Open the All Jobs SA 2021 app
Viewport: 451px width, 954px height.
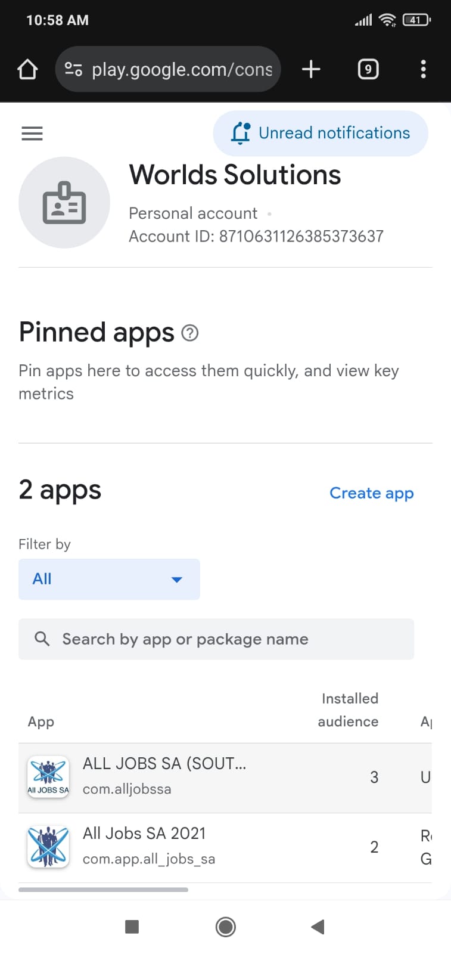pyautogui.click(x=144, y=834)
